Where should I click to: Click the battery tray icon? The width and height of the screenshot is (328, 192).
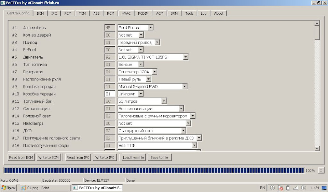tap(288, 188)
